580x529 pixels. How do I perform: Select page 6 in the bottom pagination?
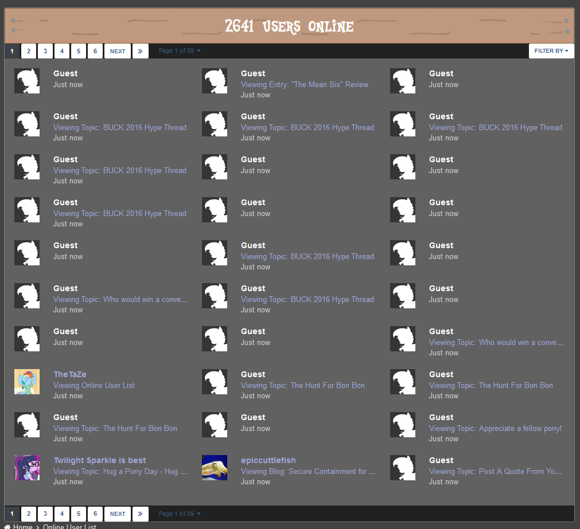pyautogui.click(x=95, y=514)
